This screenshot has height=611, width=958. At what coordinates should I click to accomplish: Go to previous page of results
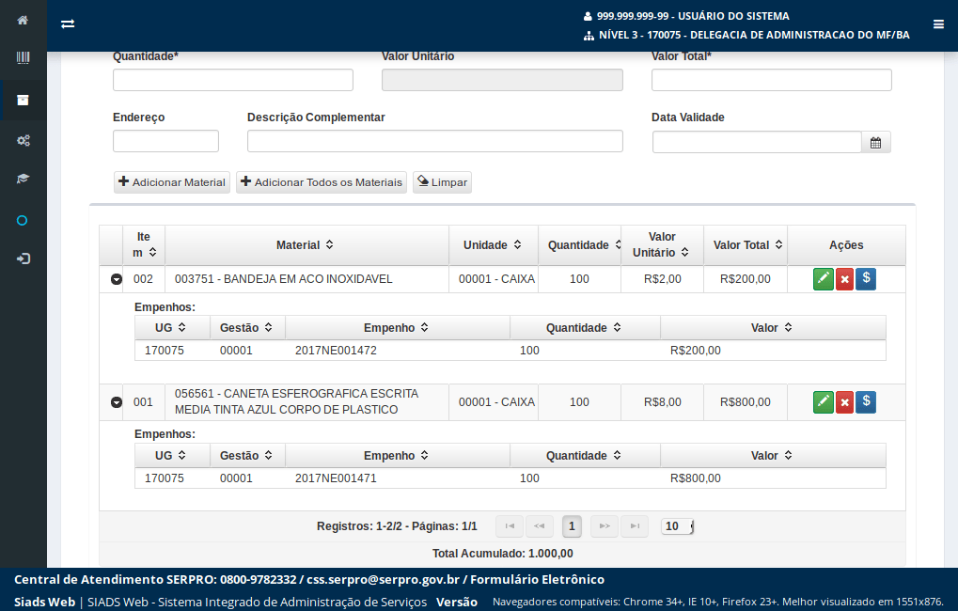coord(540,526)
